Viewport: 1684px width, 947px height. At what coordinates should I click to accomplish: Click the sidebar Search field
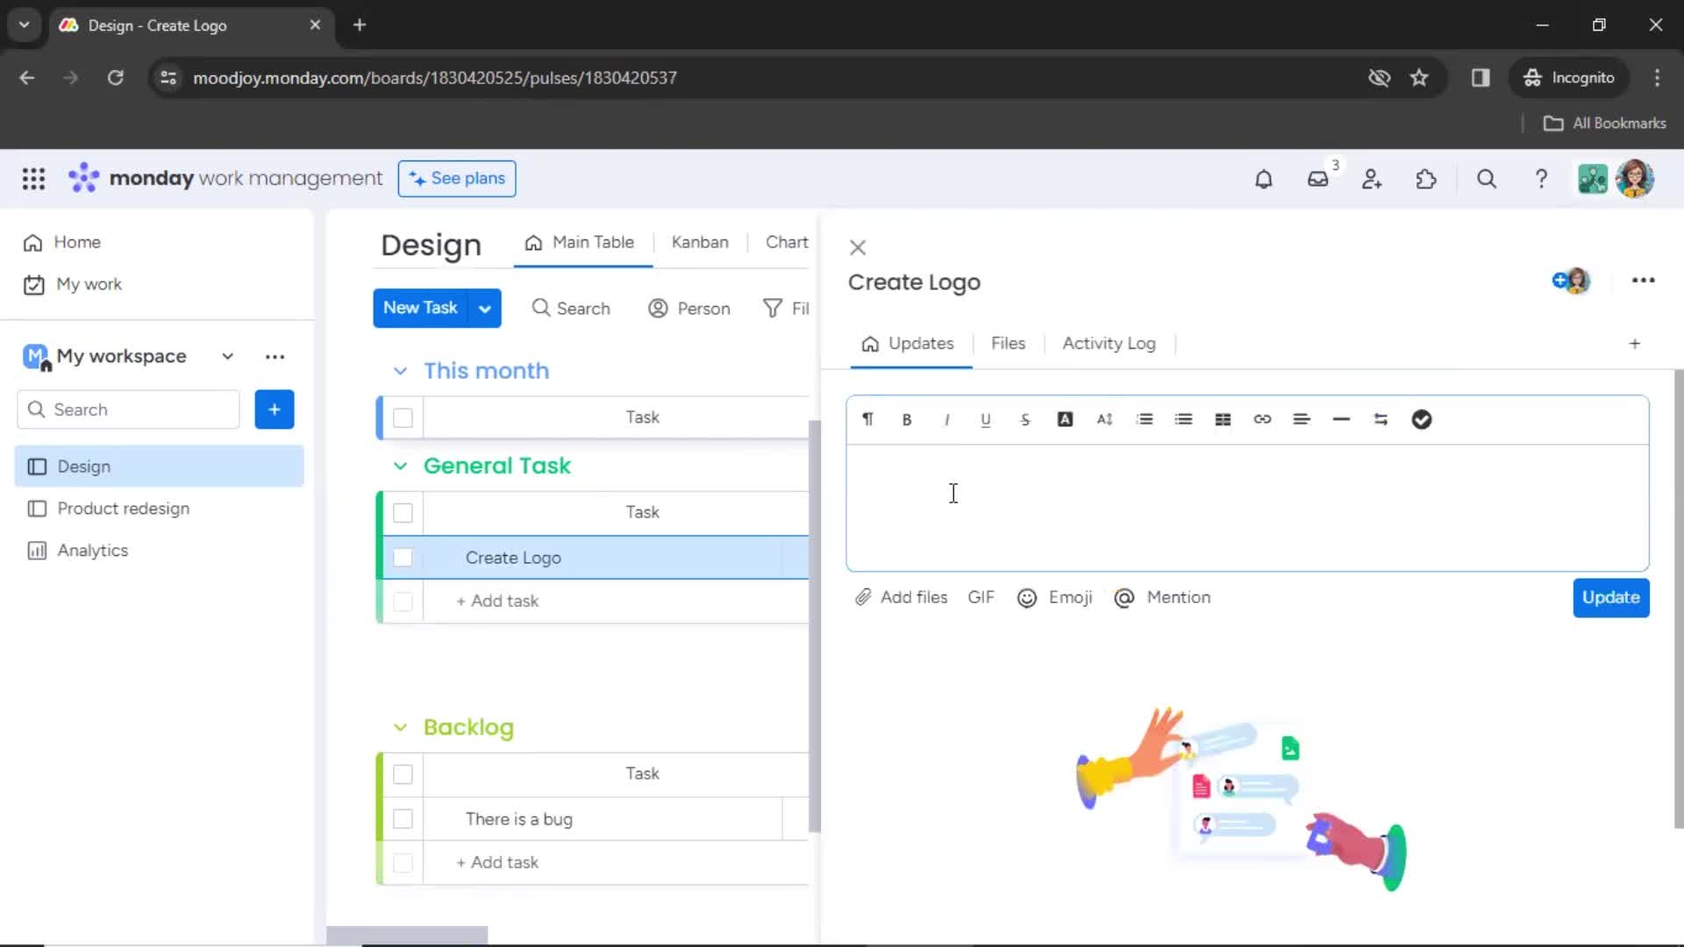coord(128,409)
